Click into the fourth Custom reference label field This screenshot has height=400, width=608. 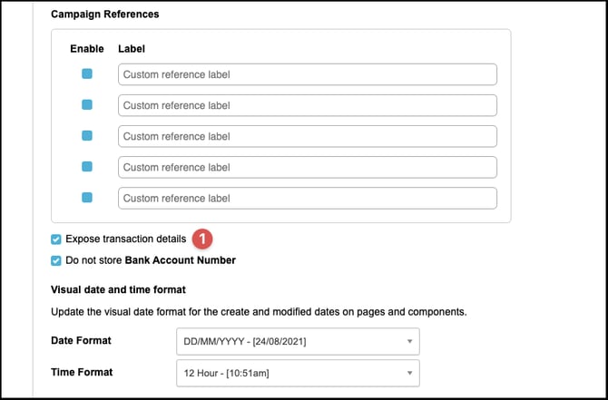307,167
